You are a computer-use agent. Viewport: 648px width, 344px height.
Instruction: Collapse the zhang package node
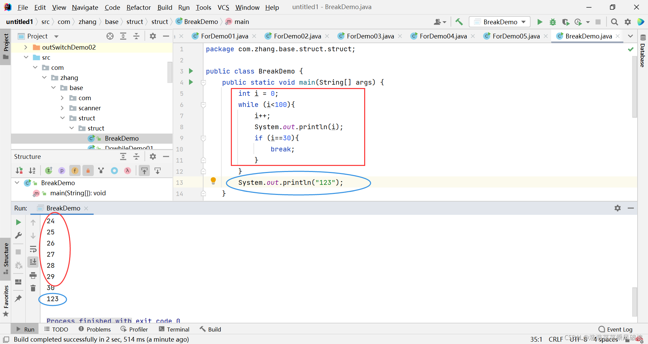tap(44, 78)
